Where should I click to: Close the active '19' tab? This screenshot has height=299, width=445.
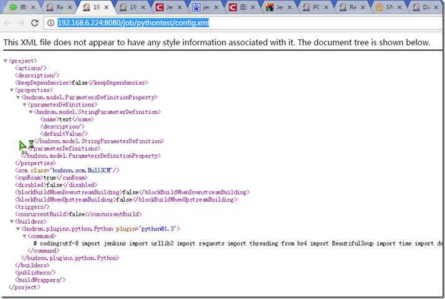[x=107, y=7]
